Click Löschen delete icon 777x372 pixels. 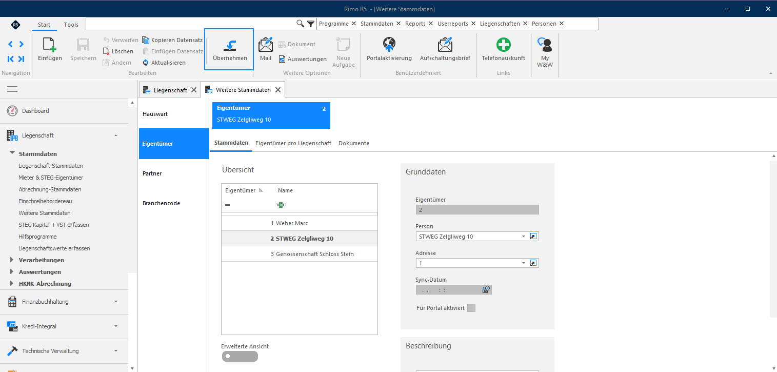click(106, 51)
